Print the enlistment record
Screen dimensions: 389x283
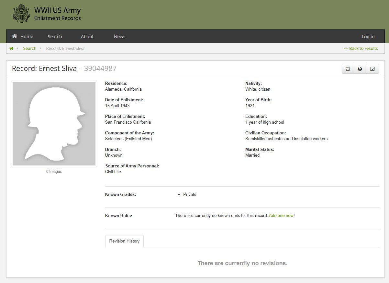[x=360, y=69]
